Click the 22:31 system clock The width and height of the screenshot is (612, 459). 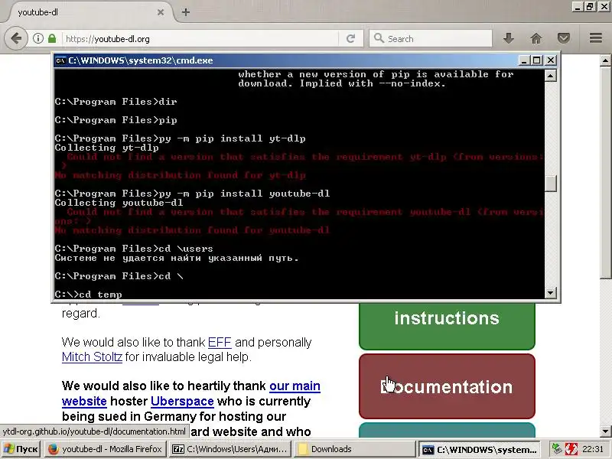pos(593,449)
